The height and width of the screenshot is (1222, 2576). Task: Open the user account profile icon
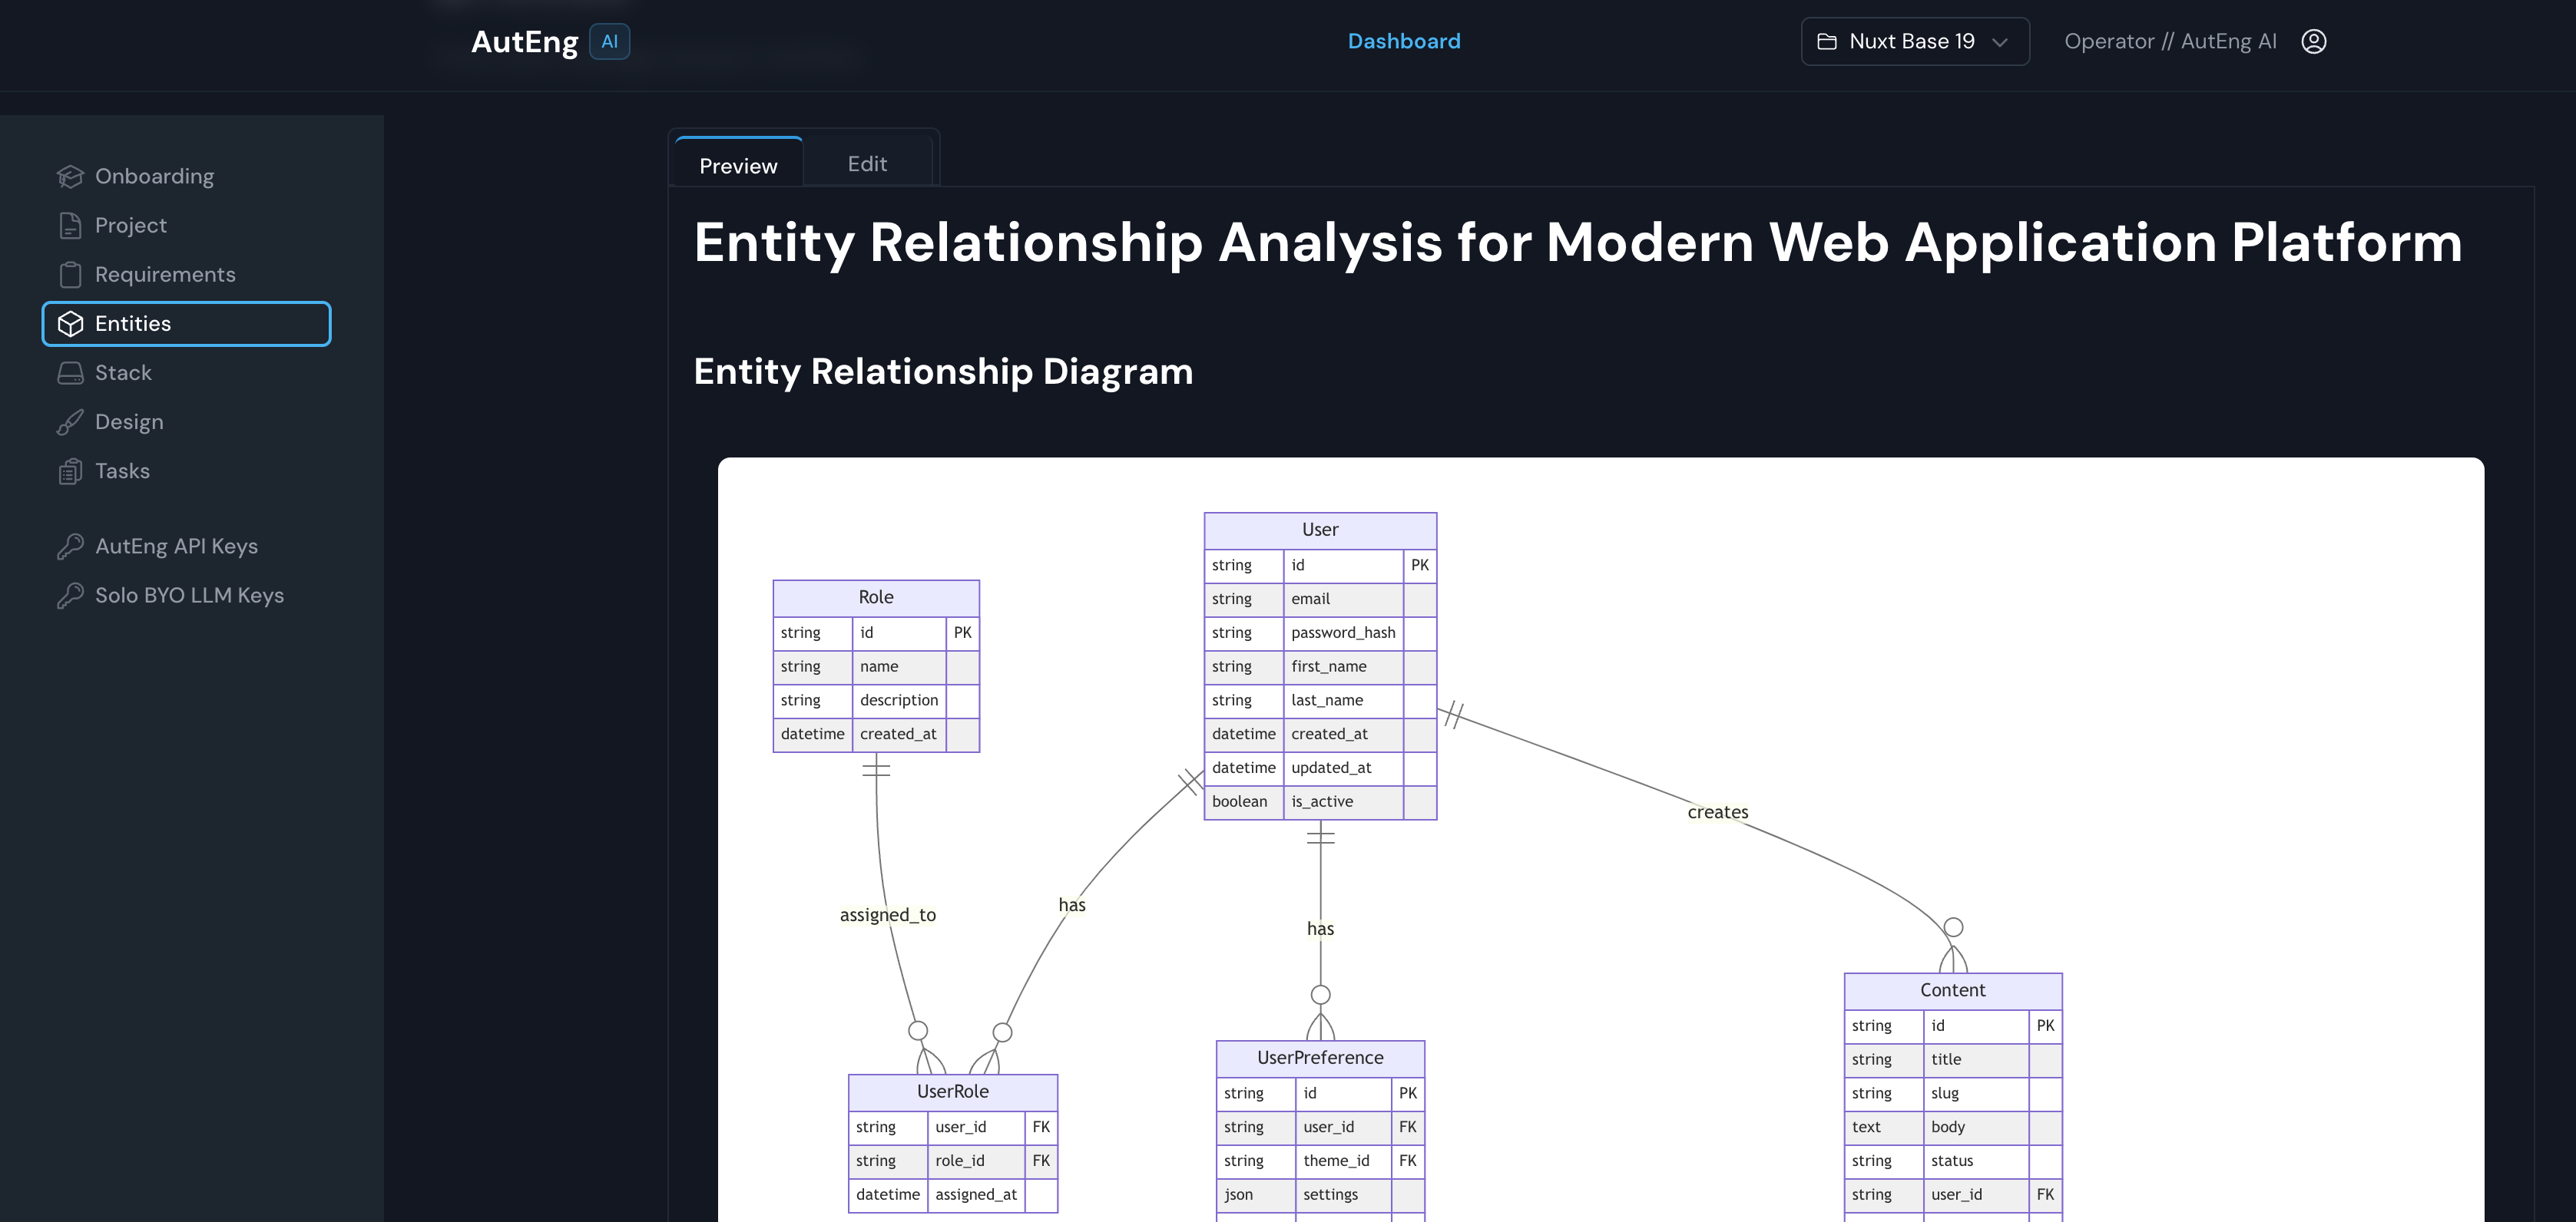click(2313, 41)
